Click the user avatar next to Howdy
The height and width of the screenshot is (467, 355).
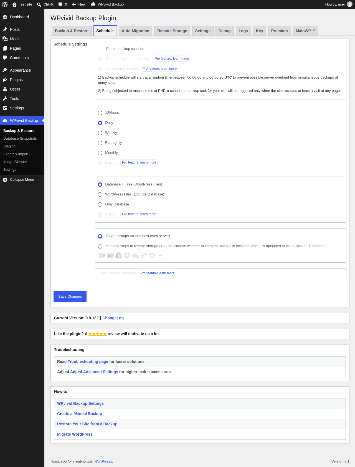click(x=350, y=4)
